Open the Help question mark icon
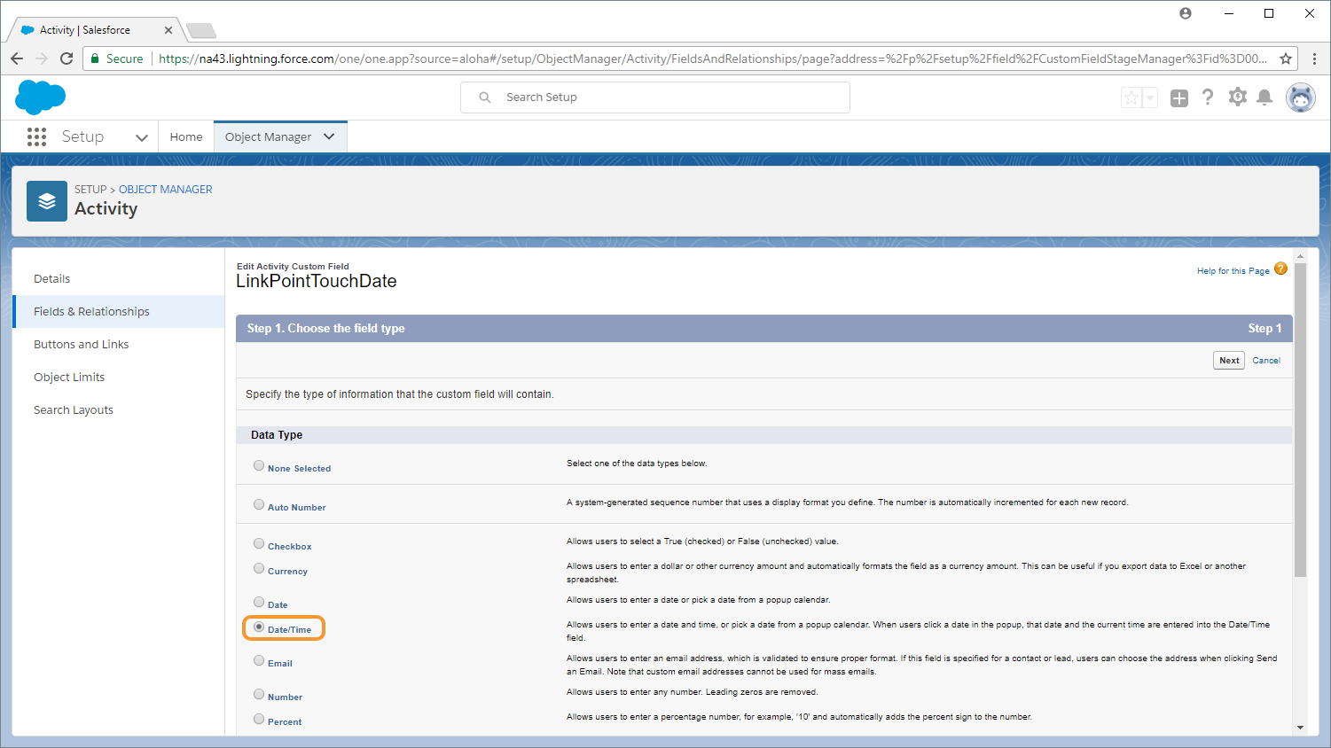Image resolution: width=1331 pixels, height=748 pixels. coord(1208,97)
